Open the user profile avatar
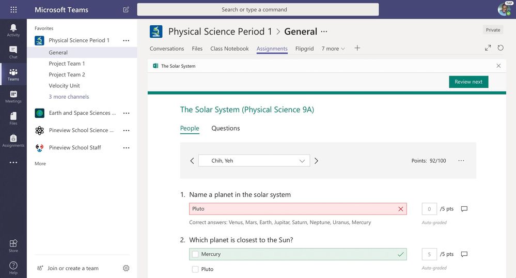Viewport: 516px width, 278px height. pyautogui.click(x=504, y=9)
